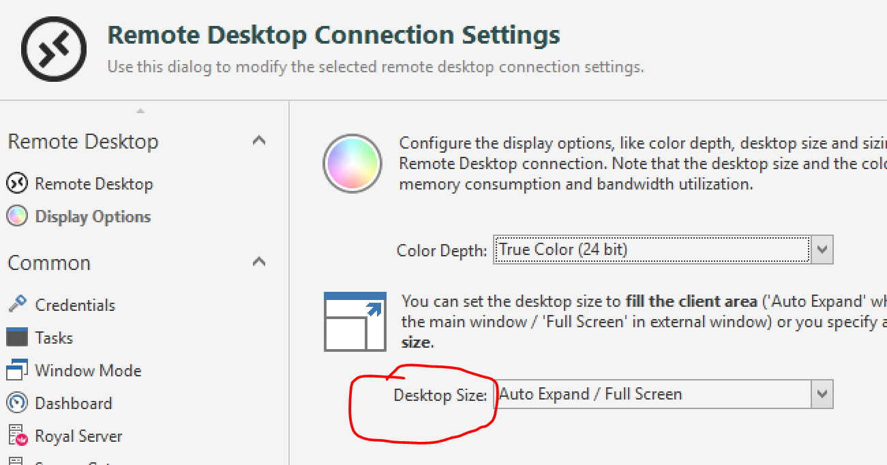The image size is (887, 465).
Task: Click the Remote Desktop icon in sidebar
Action: tap(17, 183)
